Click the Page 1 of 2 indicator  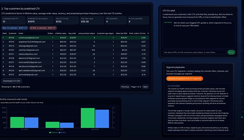coord(136,87)
